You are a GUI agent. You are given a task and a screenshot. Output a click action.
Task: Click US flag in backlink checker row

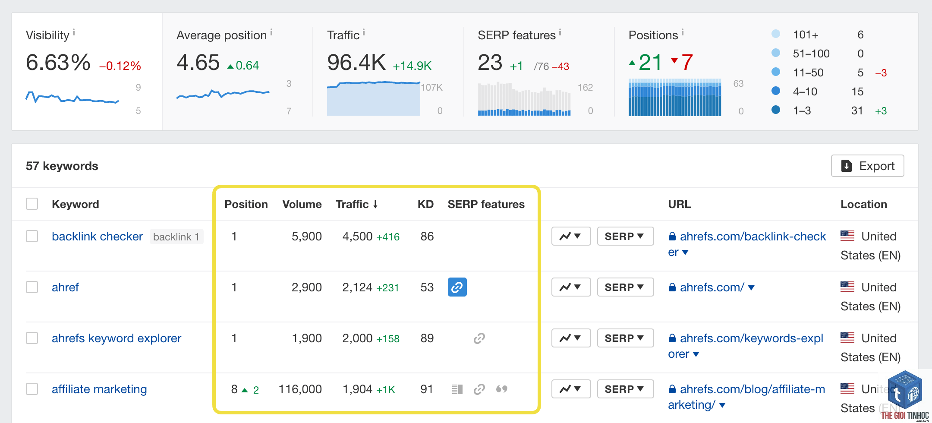tap(847, 236)
